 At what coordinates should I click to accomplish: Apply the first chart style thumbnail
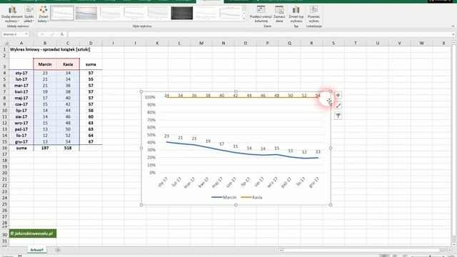click(x=62, y=13)
